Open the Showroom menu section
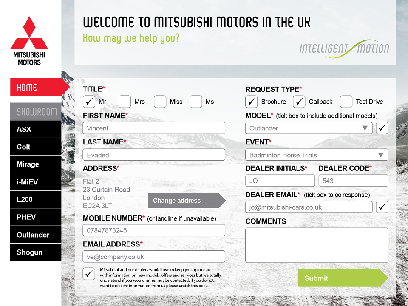This screenshot has height=306, width=408. tap(36, 111)
